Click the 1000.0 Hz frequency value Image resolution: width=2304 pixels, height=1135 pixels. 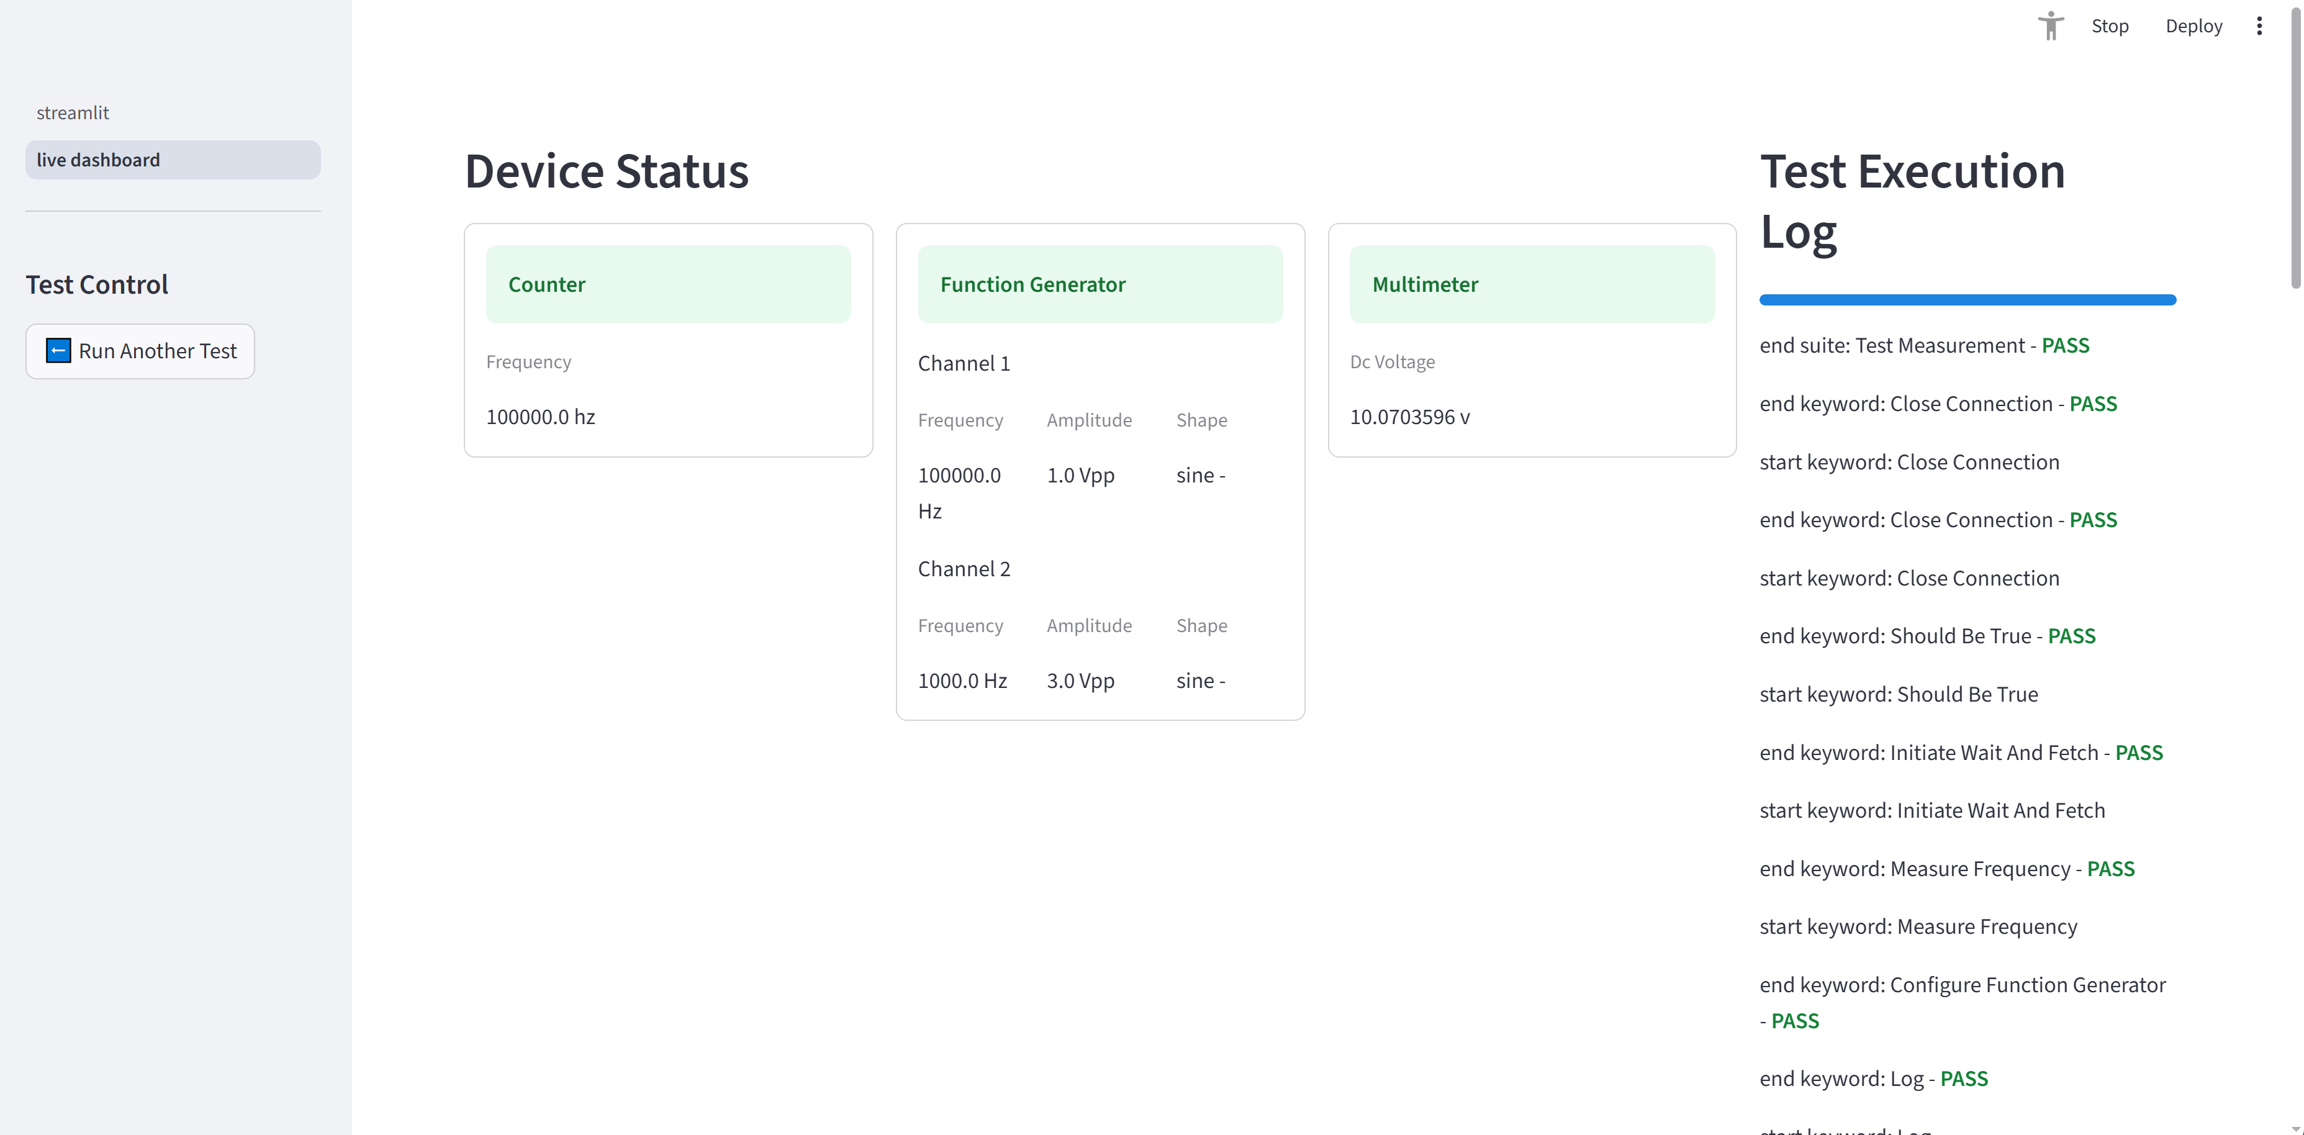point(962,681)
